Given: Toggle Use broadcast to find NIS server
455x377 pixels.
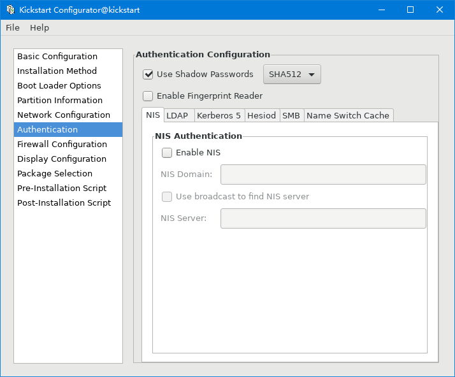Looking at the screenshot, I should [167, 197].
